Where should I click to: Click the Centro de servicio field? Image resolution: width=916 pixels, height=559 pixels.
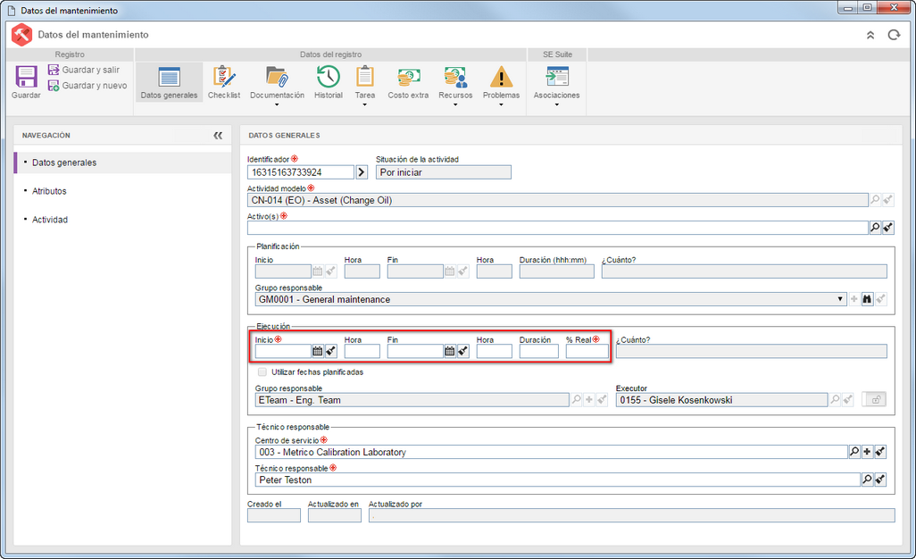click(552, 452)
